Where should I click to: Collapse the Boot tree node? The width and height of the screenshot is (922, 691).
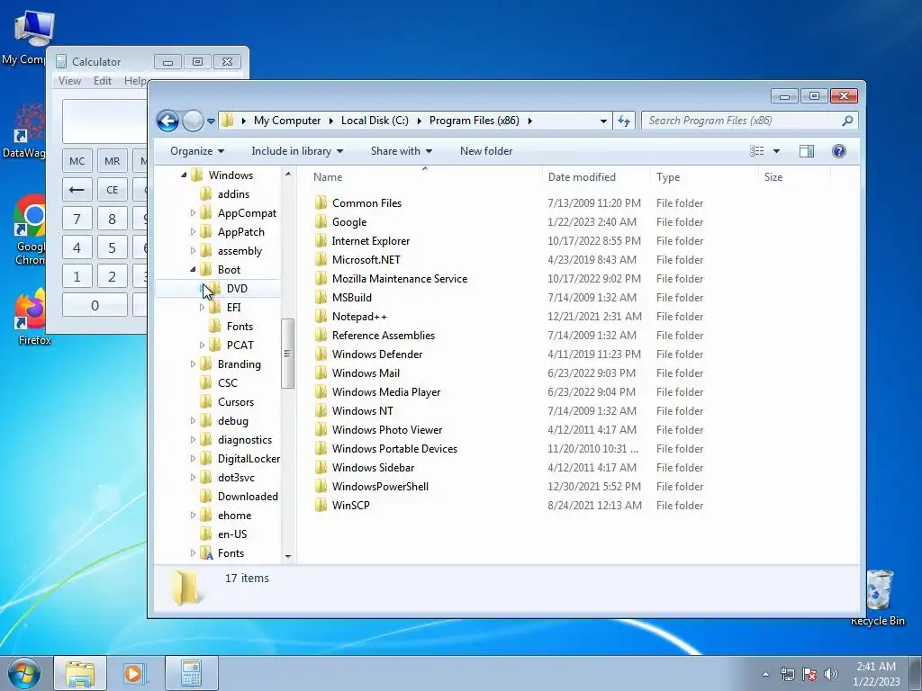(193, 270)
